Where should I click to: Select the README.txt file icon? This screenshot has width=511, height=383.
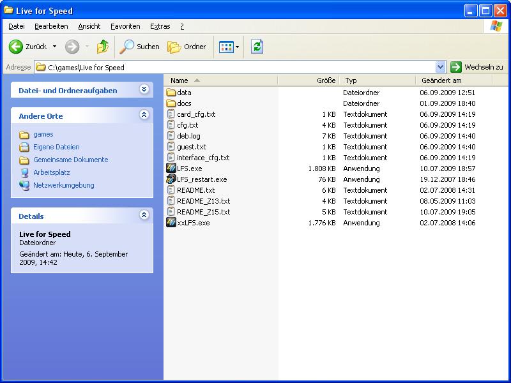click(171, 190)
